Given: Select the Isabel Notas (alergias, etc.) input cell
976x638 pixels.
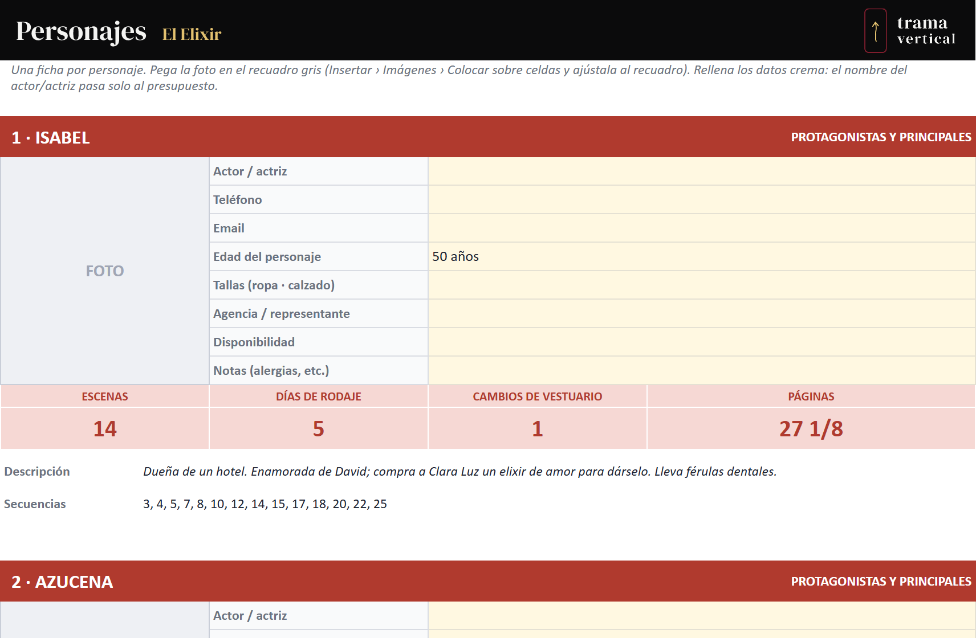Looking at the screenshot, I should (701, 371).
